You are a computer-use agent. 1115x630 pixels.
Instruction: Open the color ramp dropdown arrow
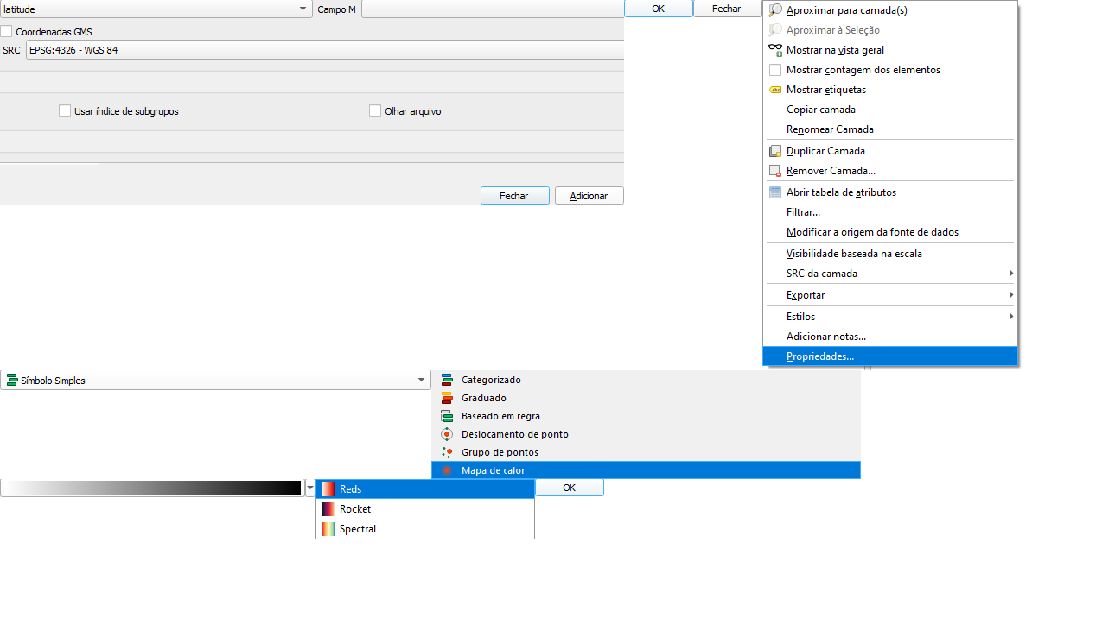click(310, 488)
